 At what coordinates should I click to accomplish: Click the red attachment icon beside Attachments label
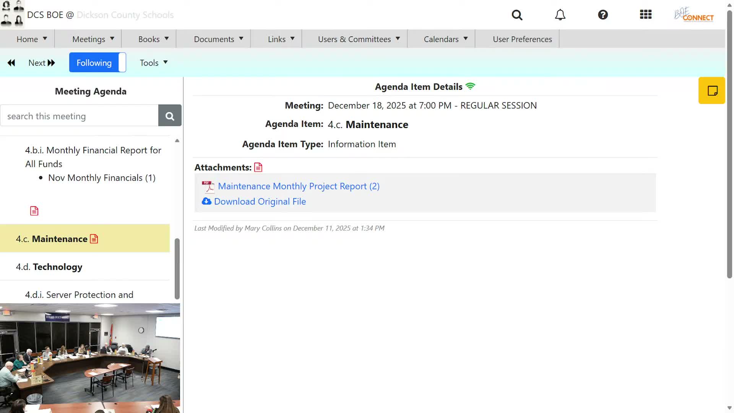pyautogui.click(x=258, y=167)
